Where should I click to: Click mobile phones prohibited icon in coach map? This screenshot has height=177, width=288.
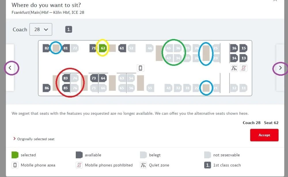click(244, 68)
